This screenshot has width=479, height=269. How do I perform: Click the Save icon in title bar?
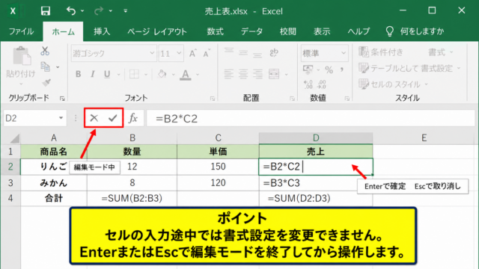[46, 11]
